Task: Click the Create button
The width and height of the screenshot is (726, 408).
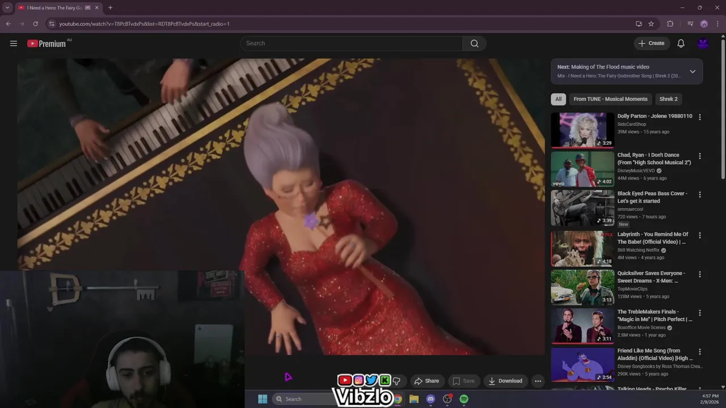Action: coord(652,44)
